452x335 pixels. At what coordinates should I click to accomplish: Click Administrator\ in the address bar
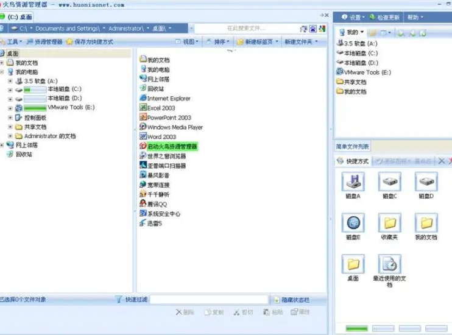126,29
